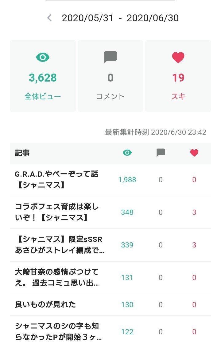This screenshot has width=221, height=346.
Task: Select the コメント summary card label
Action: point(110,96)
